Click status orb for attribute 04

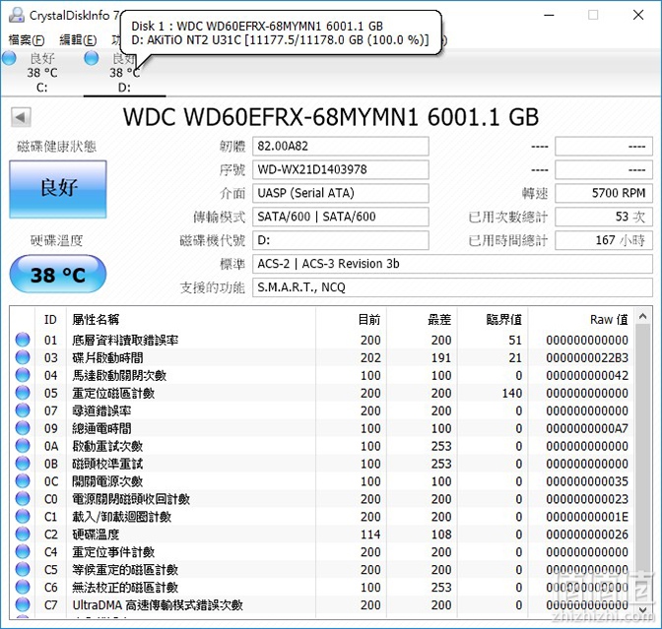23,375
